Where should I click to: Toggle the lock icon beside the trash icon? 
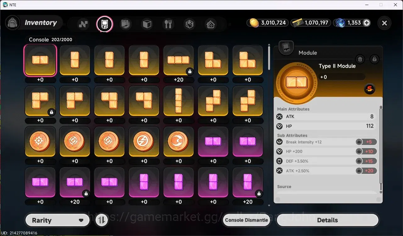(374, 59)
